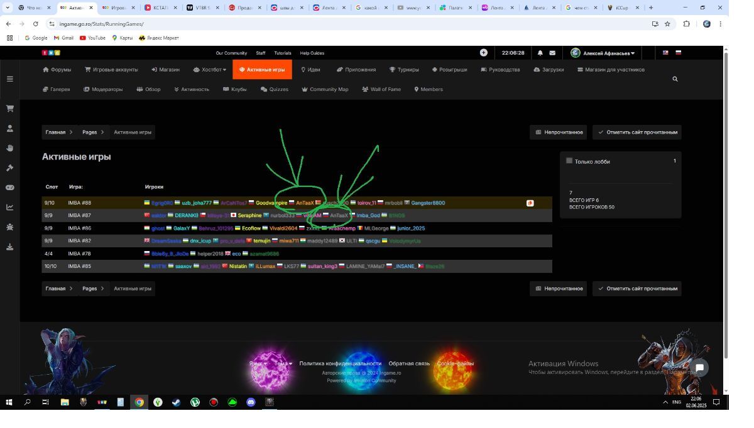The image size is (754, 428).
Task: Open the bug icon in left sidebar
Action: click(9, 227)
